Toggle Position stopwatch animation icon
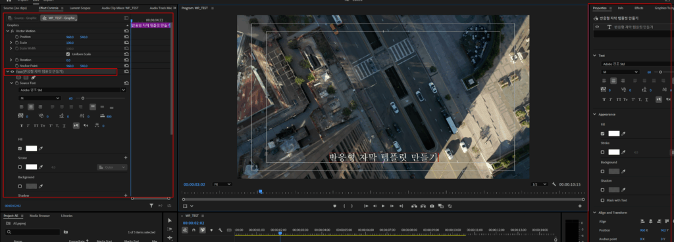This screenshot has width=674, height=242. (x=17, y=37)
